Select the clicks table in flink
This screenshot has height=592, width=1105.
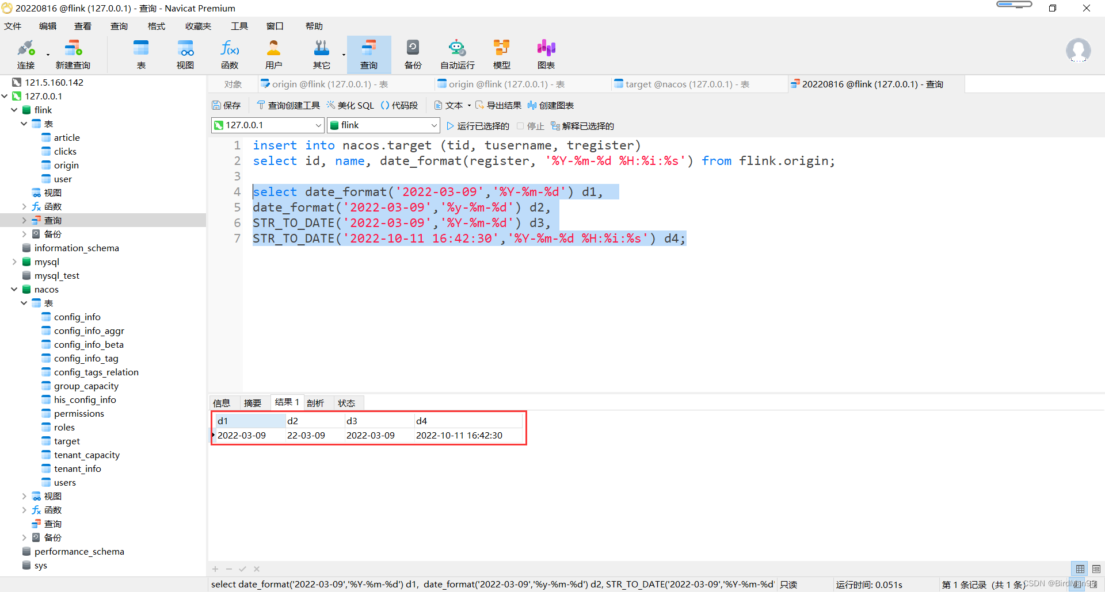[65, 151]
